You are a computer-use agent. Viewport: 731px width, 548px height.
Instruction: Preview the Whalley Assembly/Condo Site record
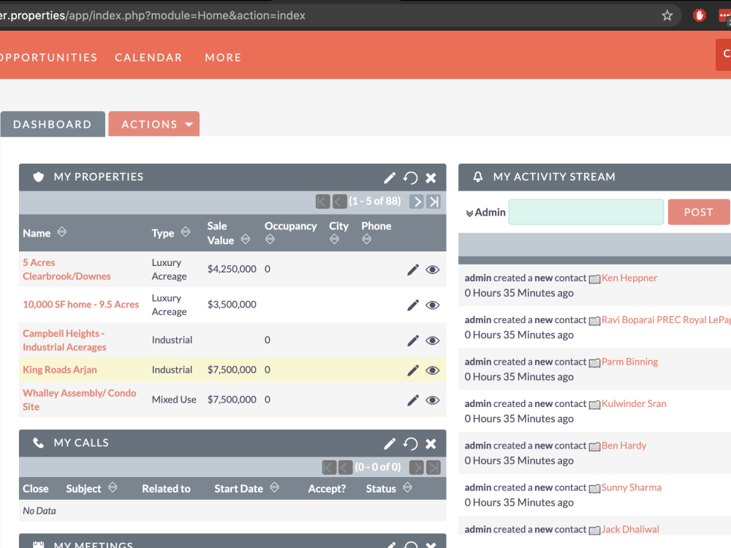click(432, 400)
